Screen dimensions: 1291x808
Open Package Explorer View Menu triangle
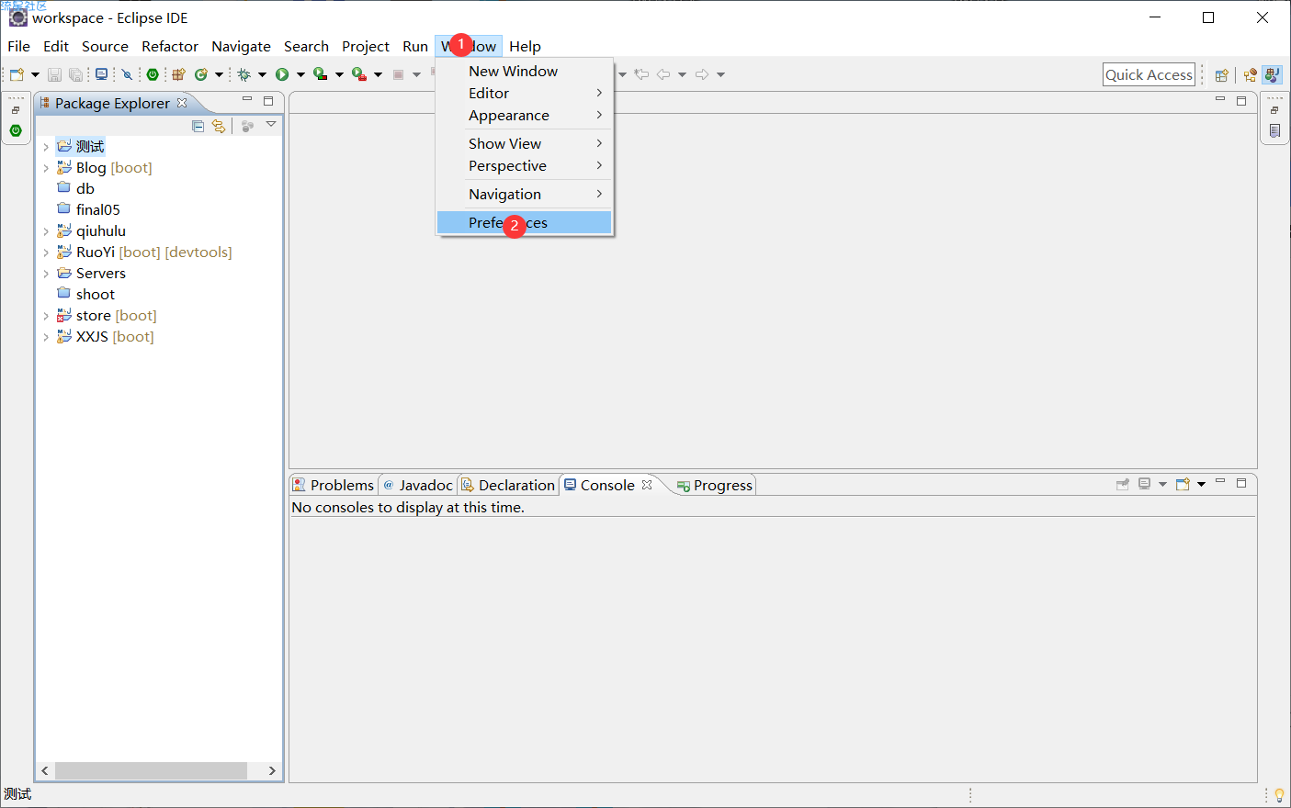pyautogui.click(x=271, y=124)
